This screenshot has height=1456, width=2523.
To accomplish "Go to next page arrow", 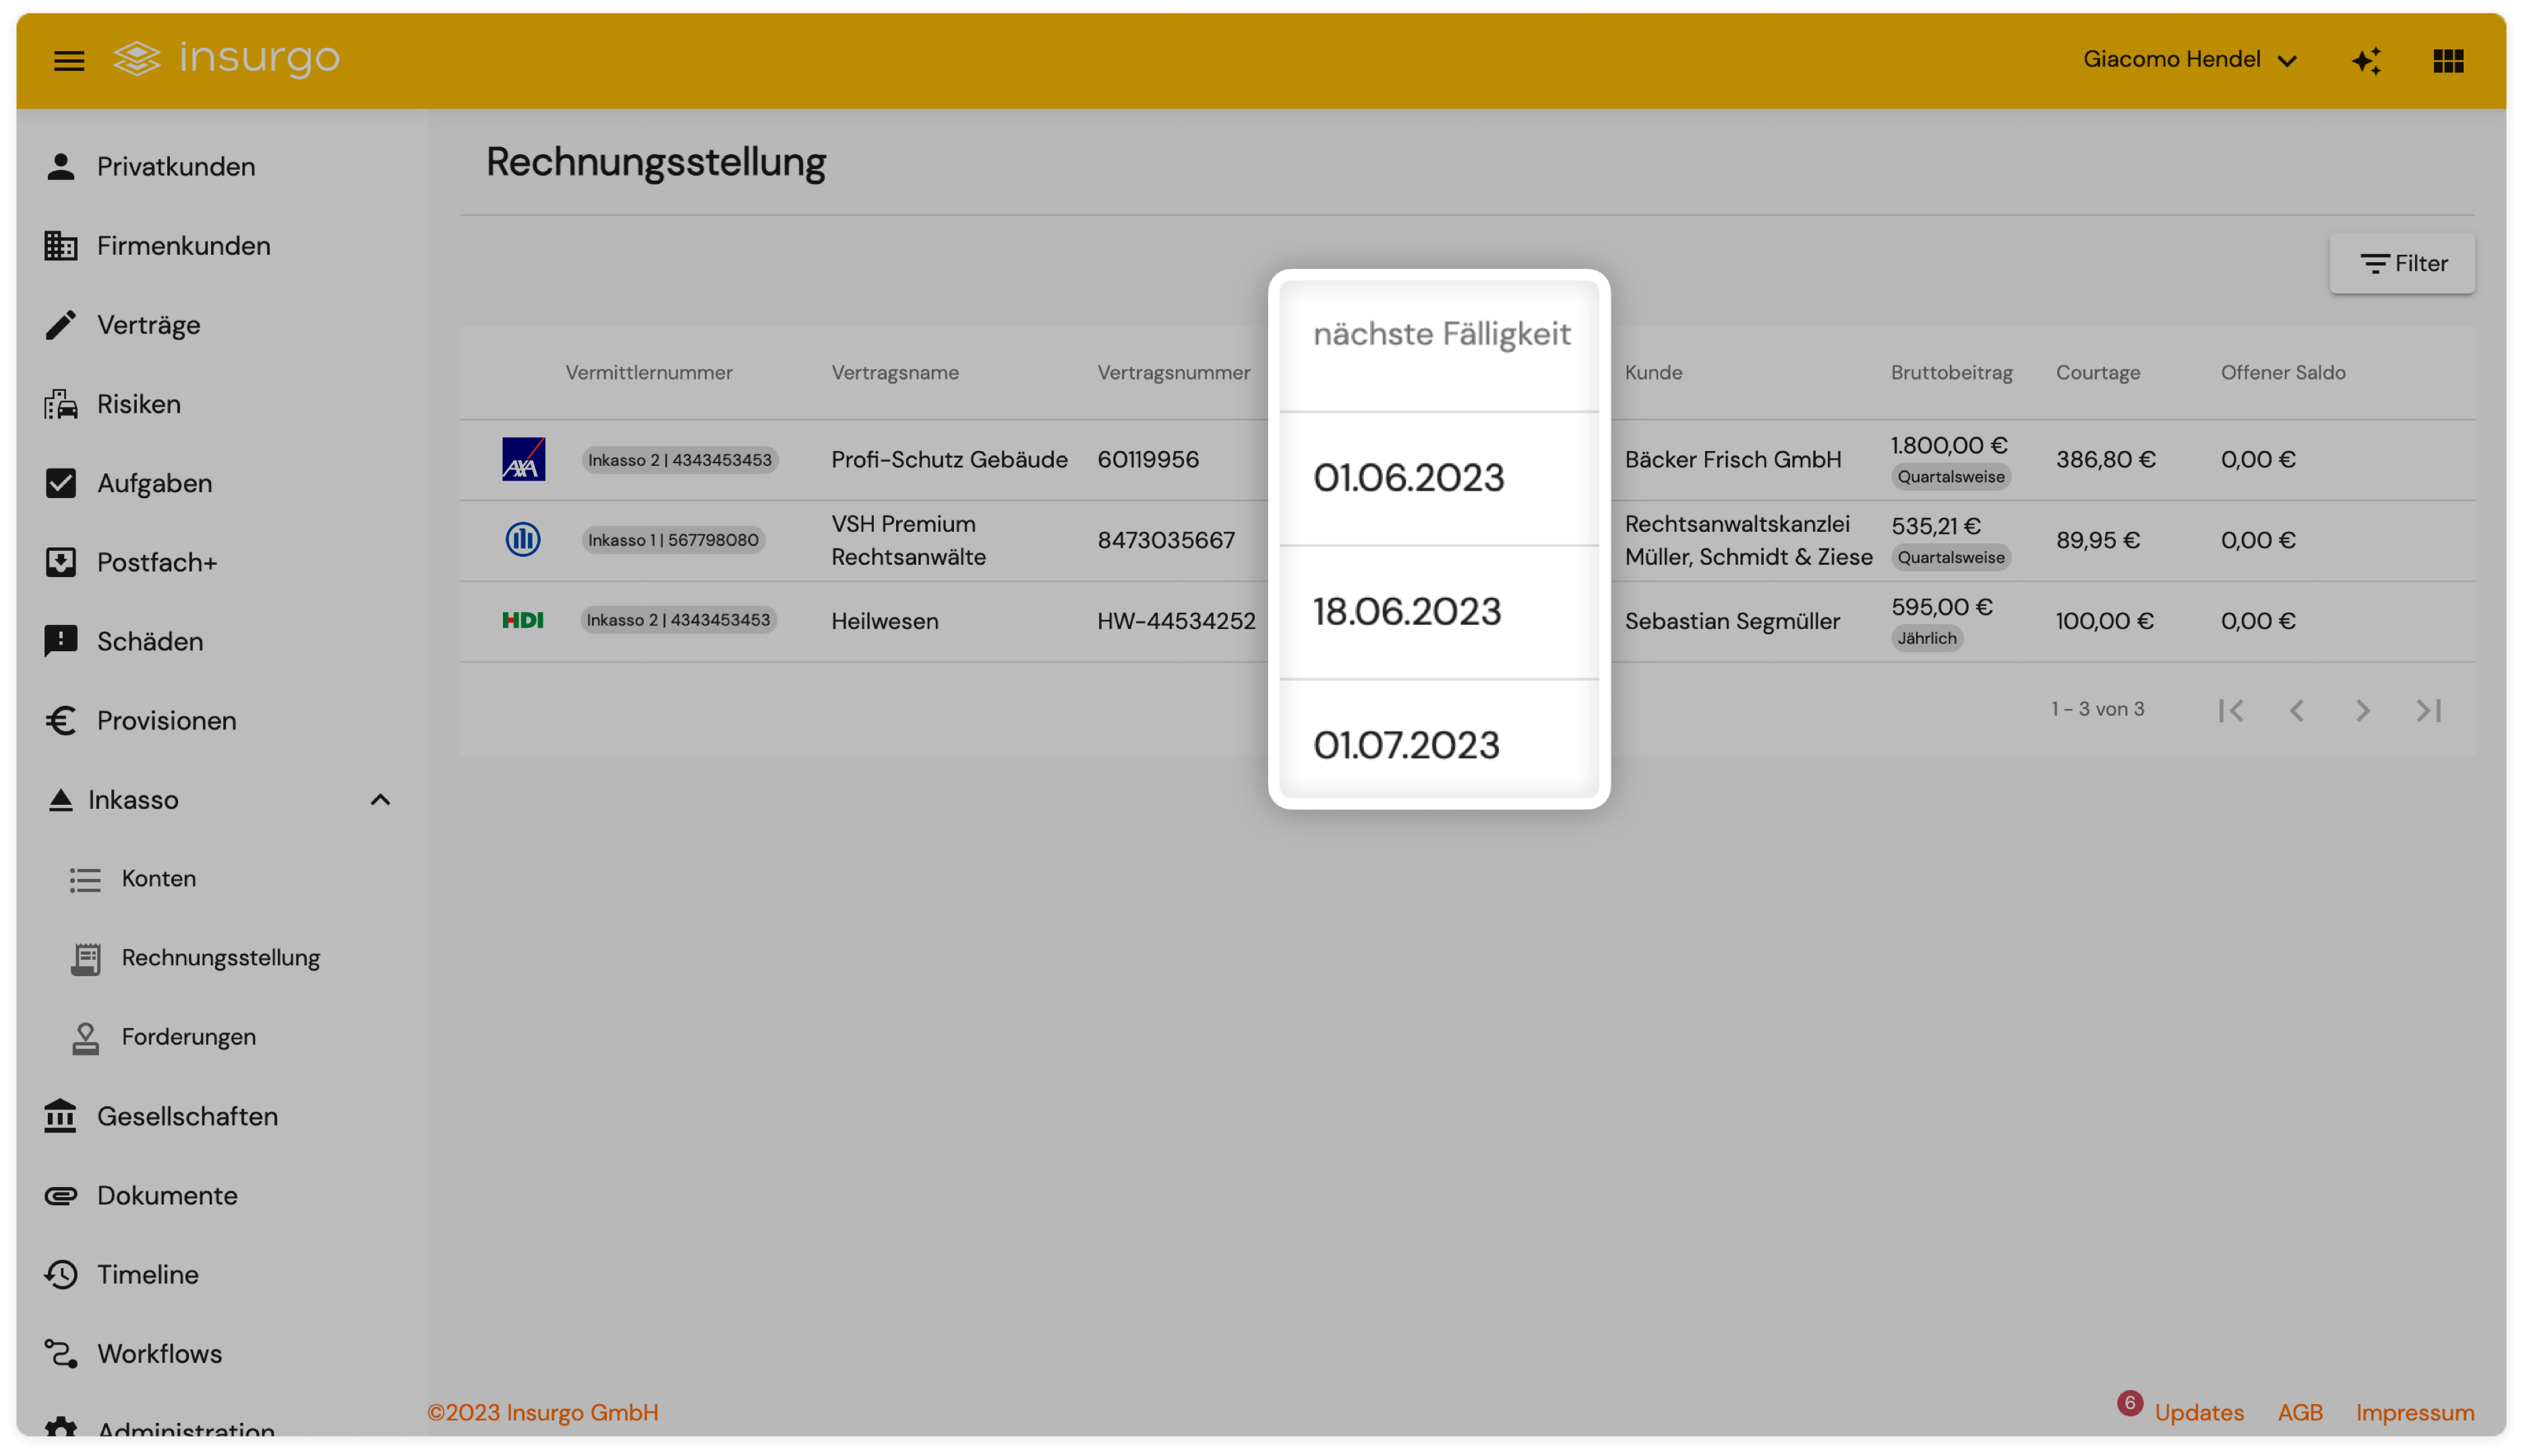I will (x=2362, y=710).
